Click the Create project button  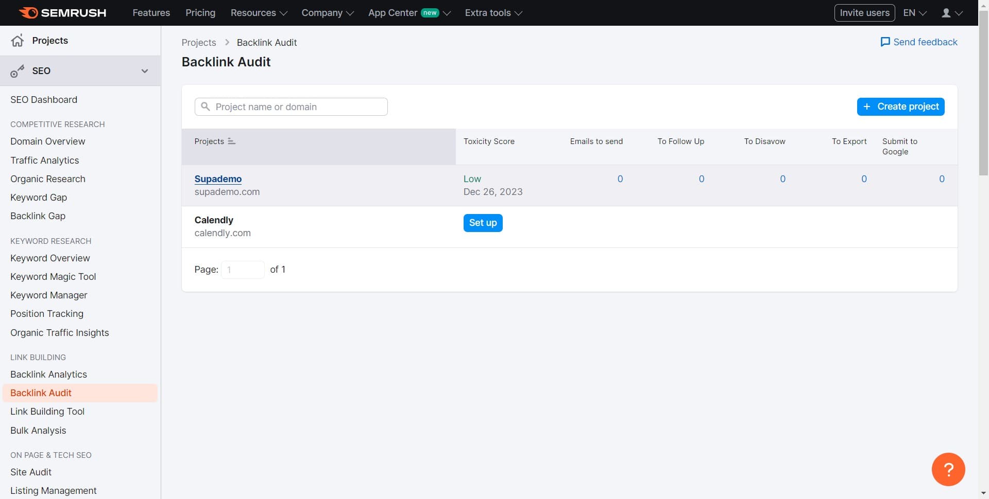point(900,106)
